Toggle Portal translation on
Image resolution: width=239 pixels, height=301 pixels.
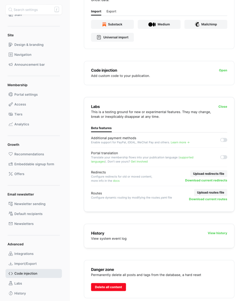(223, 157)
